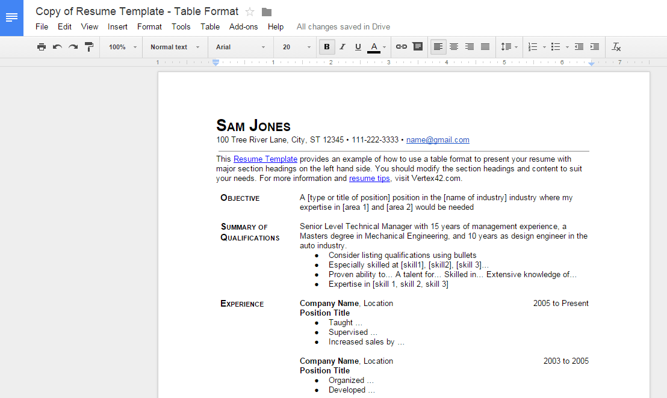Open the font size 20 dropdown

297,47
